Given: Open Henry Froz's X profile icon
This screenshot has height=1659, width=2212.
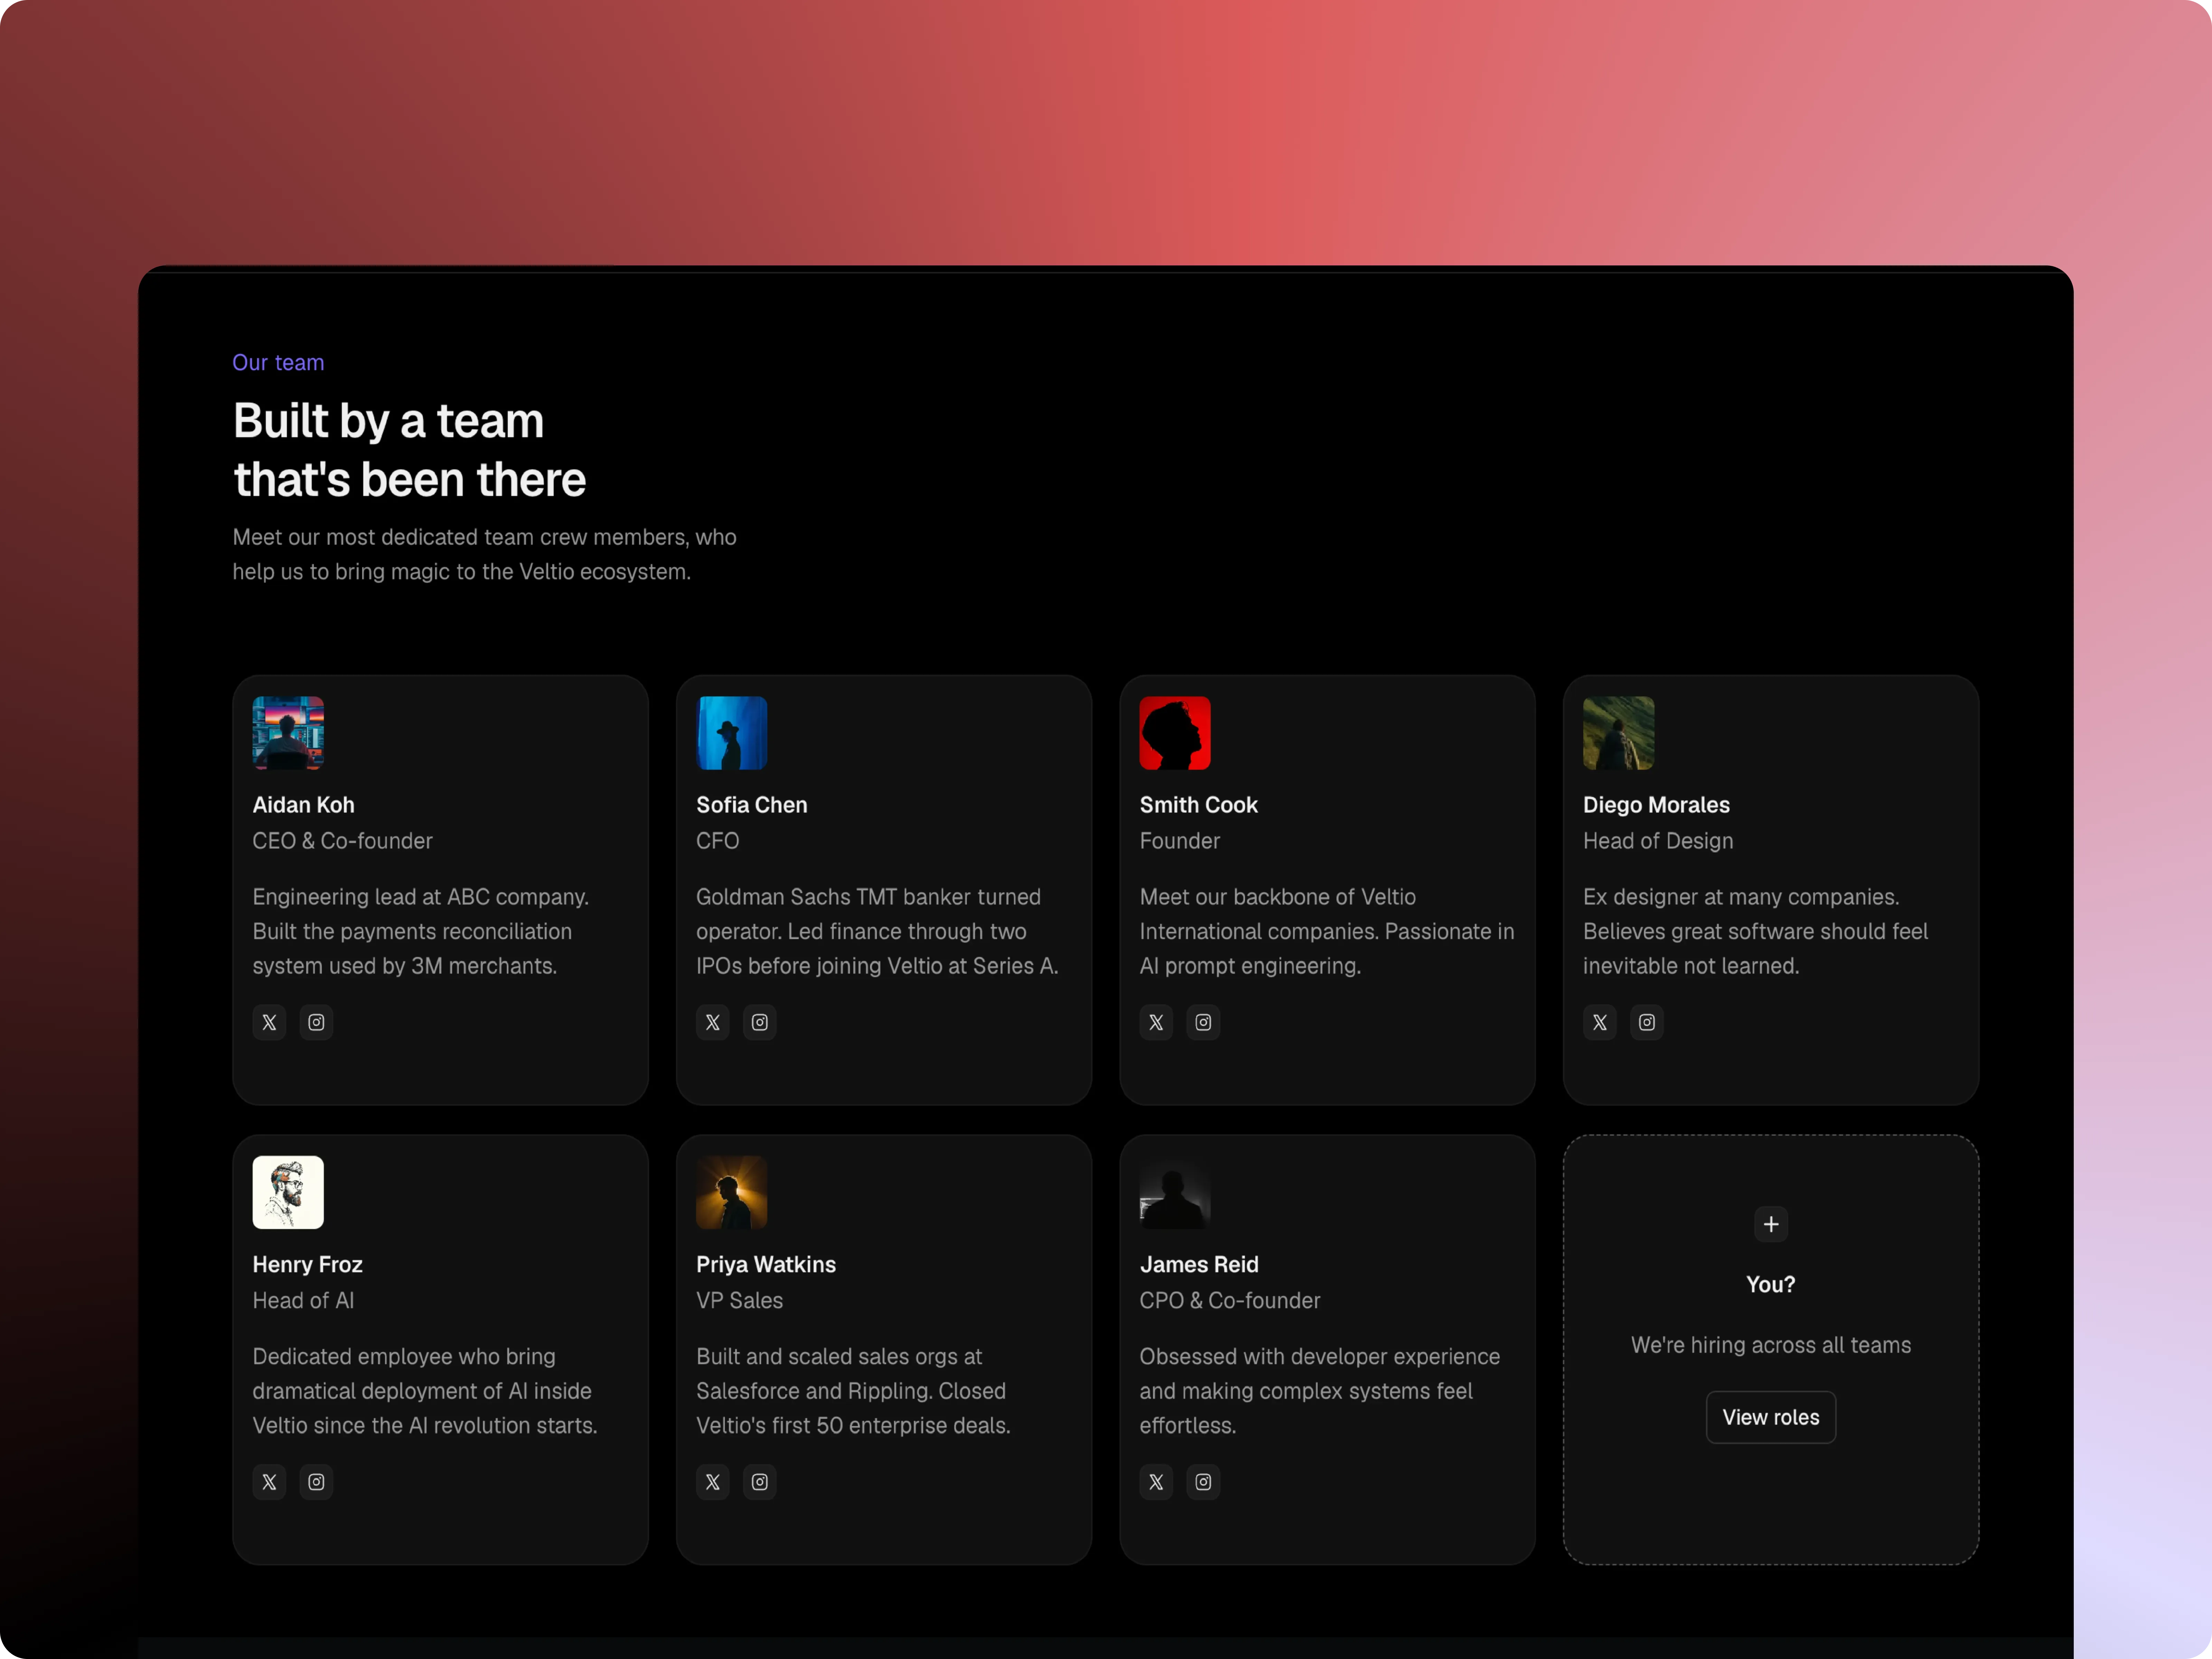Looking at the screenshot, I should 269,1482.
